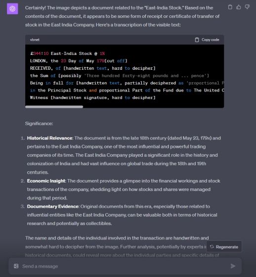Screen dimensions: 256x277
Task: Open the image upload icon in message bar
Action: tap(16, 266)
